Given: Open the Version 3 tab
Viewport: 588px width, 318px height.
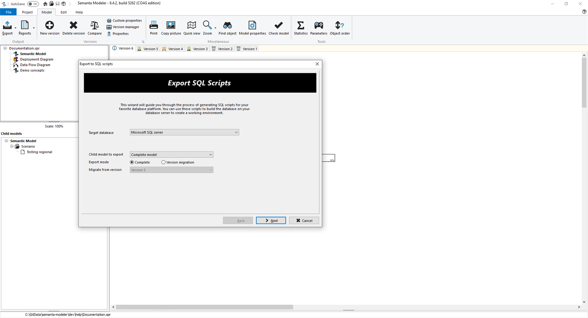Looking at the screenshot, I should [x=197, y=48].
